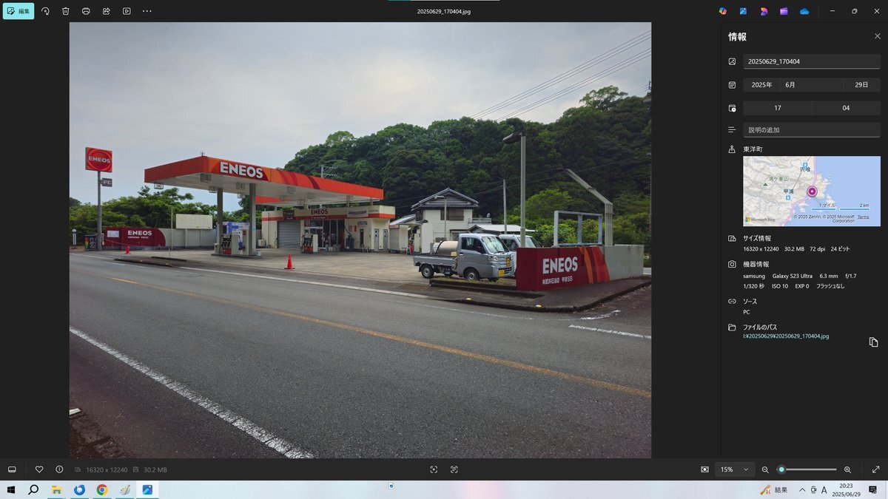This screenshot has width=888, height=499.
Task: Open File Explorer from the taskbar
Action: coord(56,490)
